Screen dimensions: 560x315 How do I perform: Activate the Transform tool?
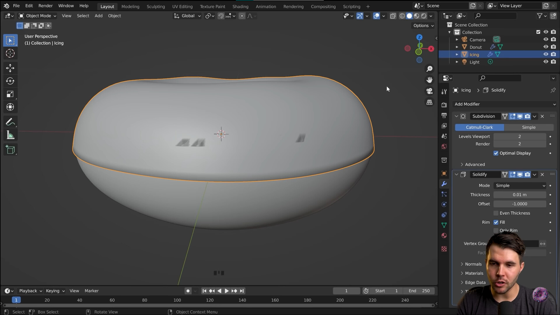(10, 107)
